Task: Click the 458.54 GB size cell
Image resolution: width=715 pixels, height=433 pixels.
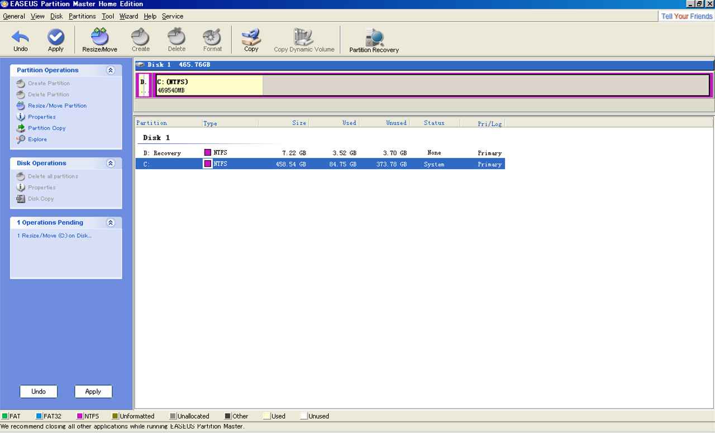Action: pyautogui.click(x=290, y=164)
